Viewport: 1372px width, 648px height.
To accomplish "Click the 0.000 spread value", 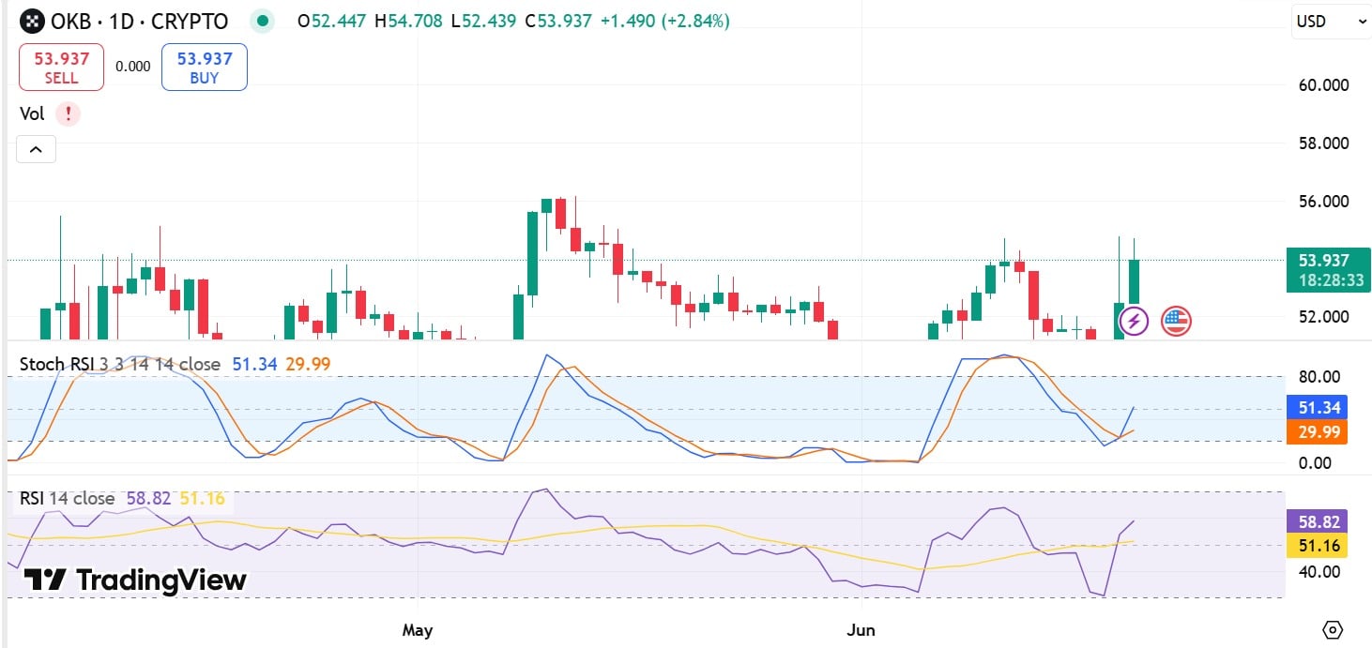I will [132, 67].
